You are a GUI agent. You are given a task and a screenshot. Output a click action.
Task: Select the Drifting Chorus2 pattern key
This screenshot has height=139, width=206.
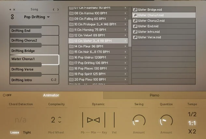34,40
